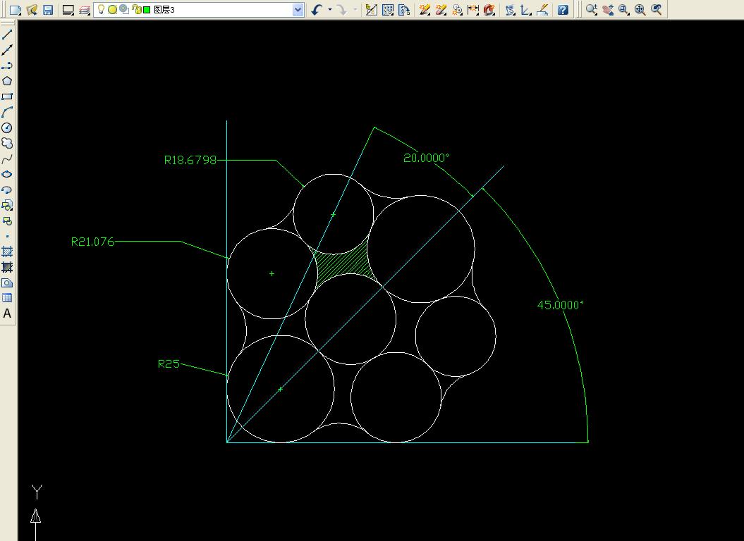Click the UCS axes icon
This screenshot has height=541, width=744.
[526, 9]
